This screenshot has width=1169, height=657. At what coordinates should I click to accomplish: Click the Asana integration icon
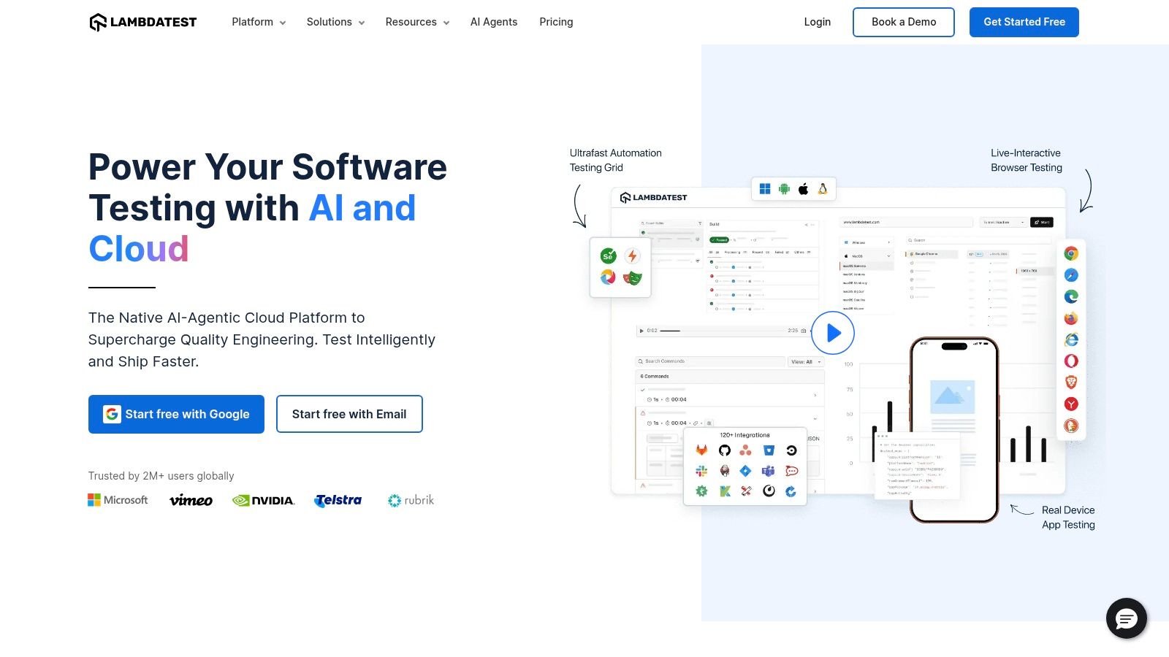point(745,450)
